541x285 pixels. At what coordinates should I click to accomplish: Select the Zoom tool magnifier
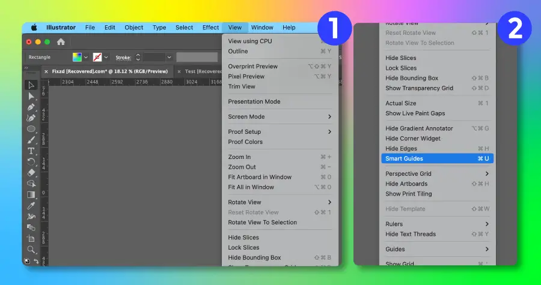(31, 250)
